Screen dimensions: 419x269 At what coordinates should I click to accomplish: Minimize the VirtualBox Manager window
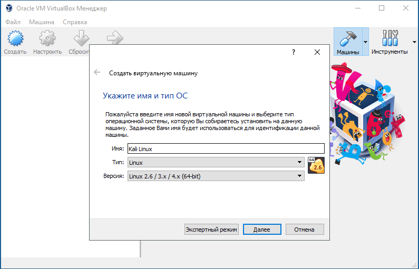[x=358, y=8]
